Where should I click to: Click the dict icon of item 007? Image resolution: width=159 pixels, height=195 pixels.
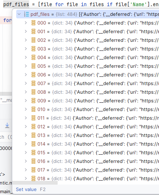click(x=33, y=83)
